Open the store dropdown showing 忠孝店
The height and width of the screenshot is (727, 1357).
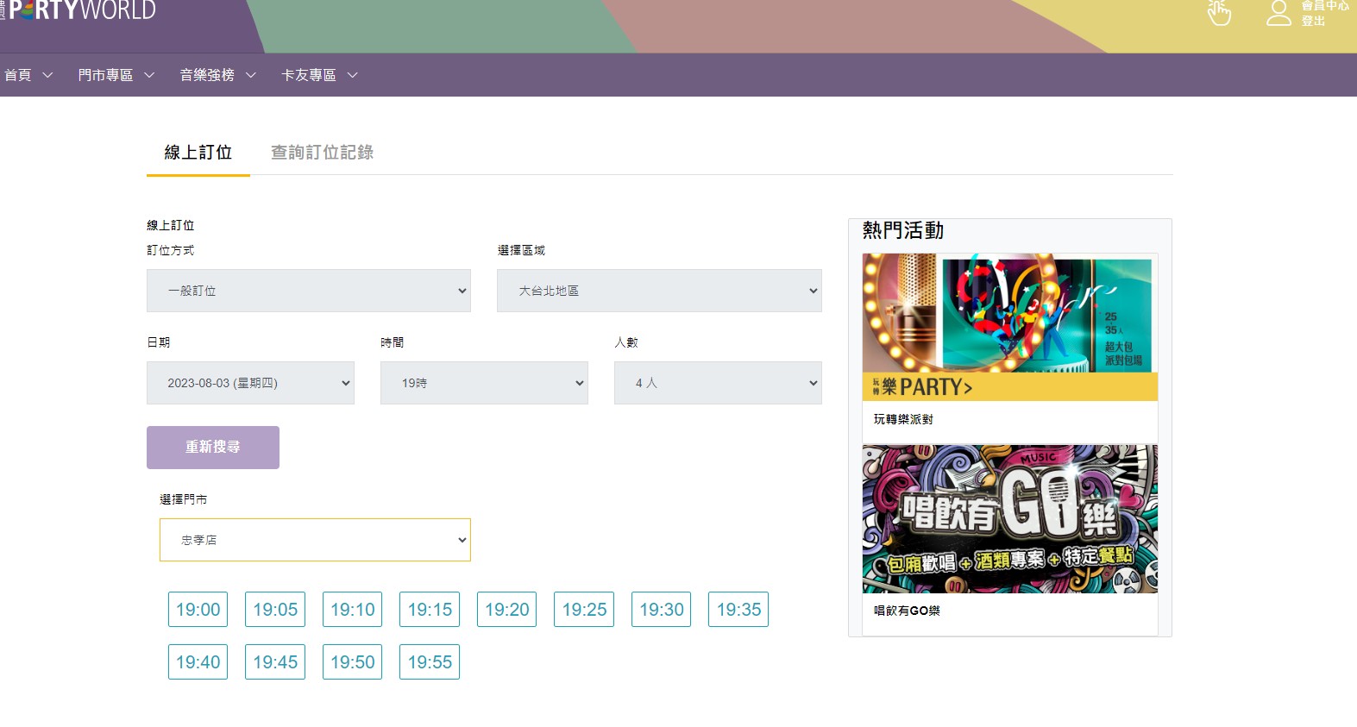point(315,540)
